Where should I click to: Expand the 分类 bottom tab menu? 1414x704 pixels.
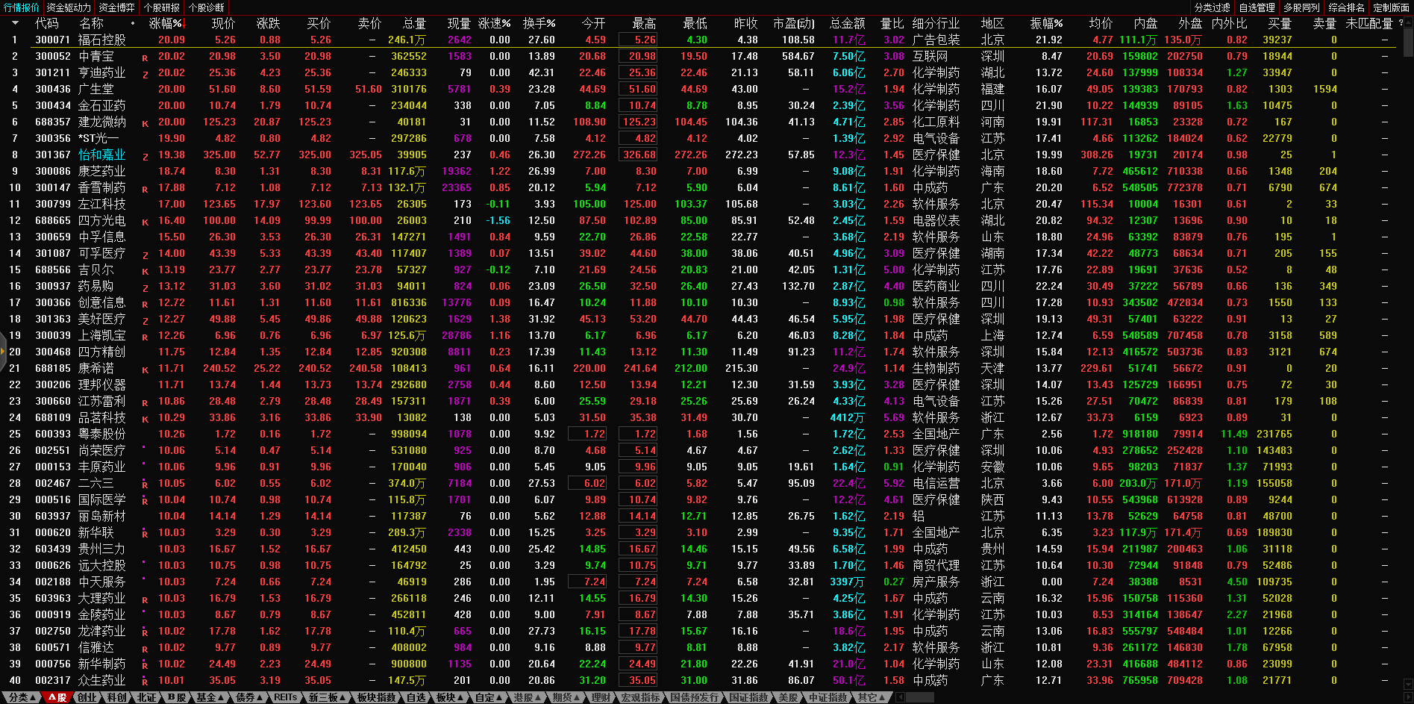[x=22, y=697]
